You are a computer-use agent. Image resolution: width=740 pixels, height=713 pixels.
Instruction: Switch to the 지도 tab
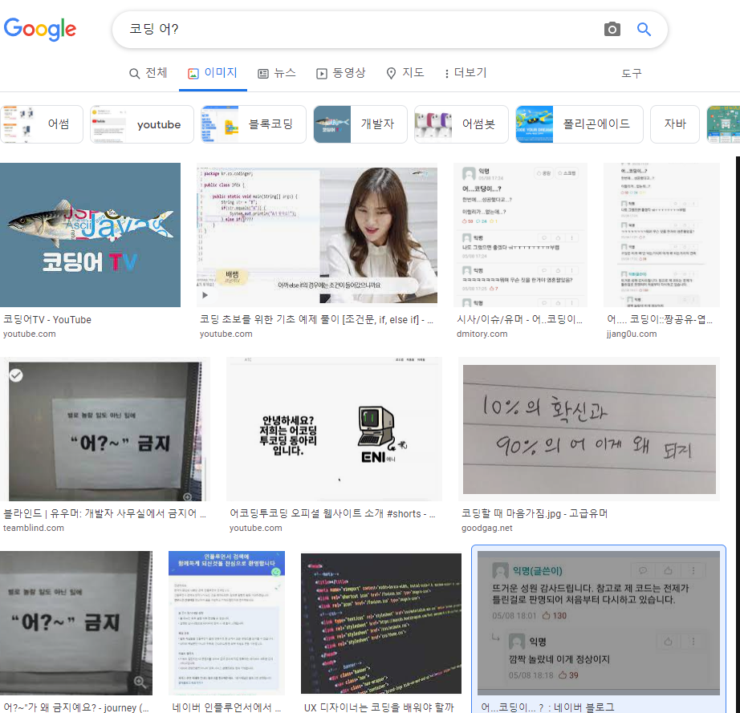(x=405, y=73)
